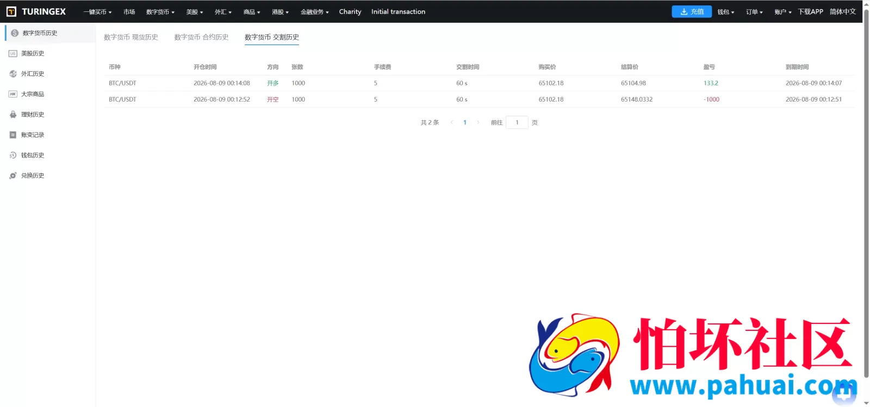The width and height of the screenshot is (870, 407).
Task: Expand the 港股 navigation dropdown
Action: (281, 12)
